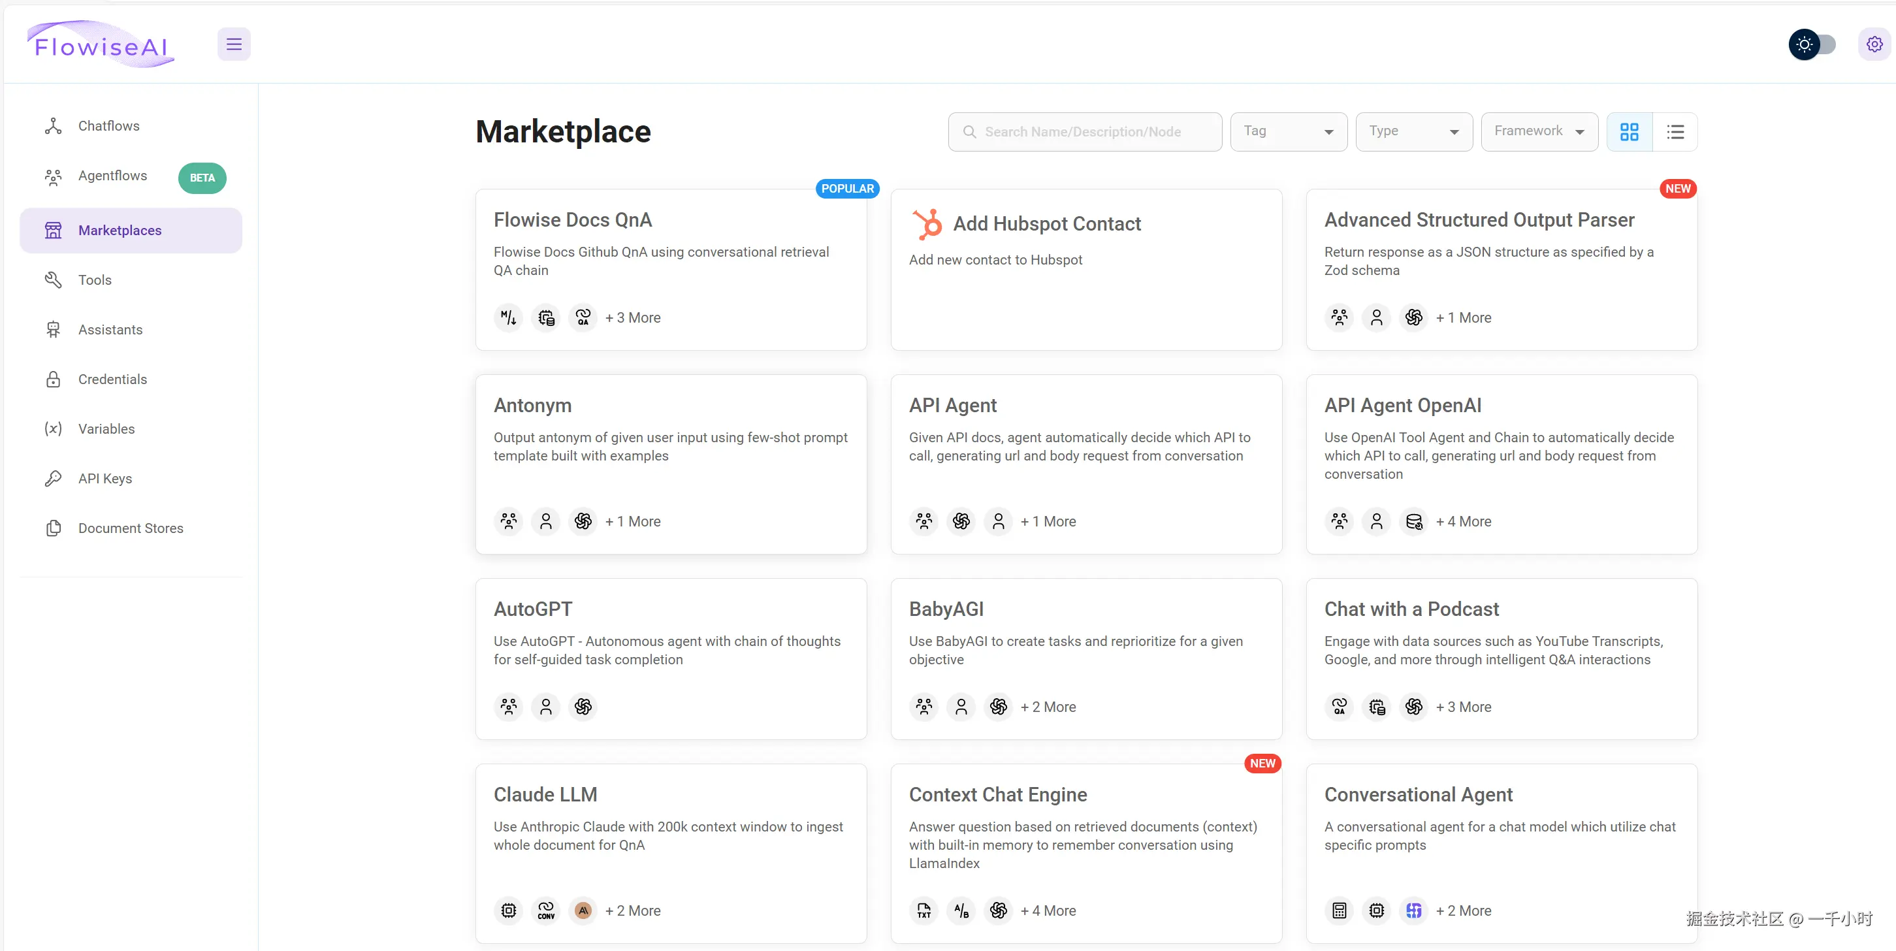The height and width of the screenshot is (951, 1896).
Task: Toggle the dark mode switch
Action: point(1813,44)
